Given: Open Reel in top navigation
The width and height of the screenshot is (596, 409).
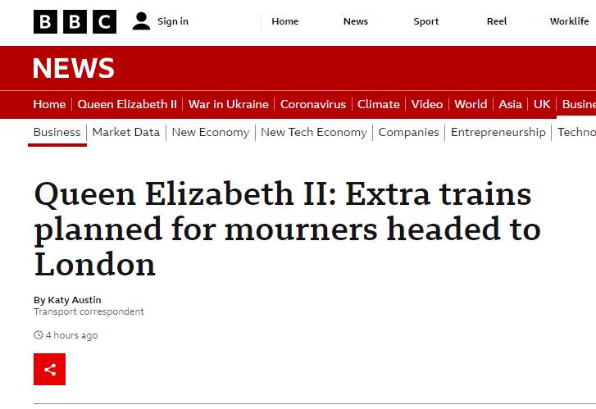Looking at the screenshot, I should click(x=497, y=21).
